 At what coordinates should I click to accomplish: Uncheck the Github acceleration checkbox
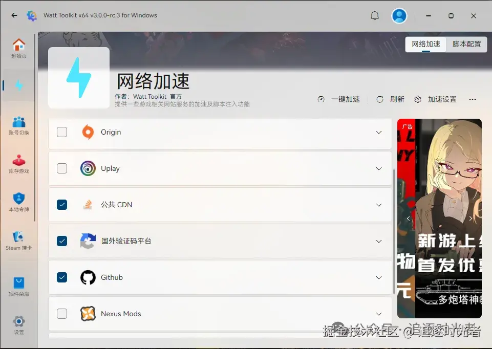pyautogui.click(x=62, y=277)
